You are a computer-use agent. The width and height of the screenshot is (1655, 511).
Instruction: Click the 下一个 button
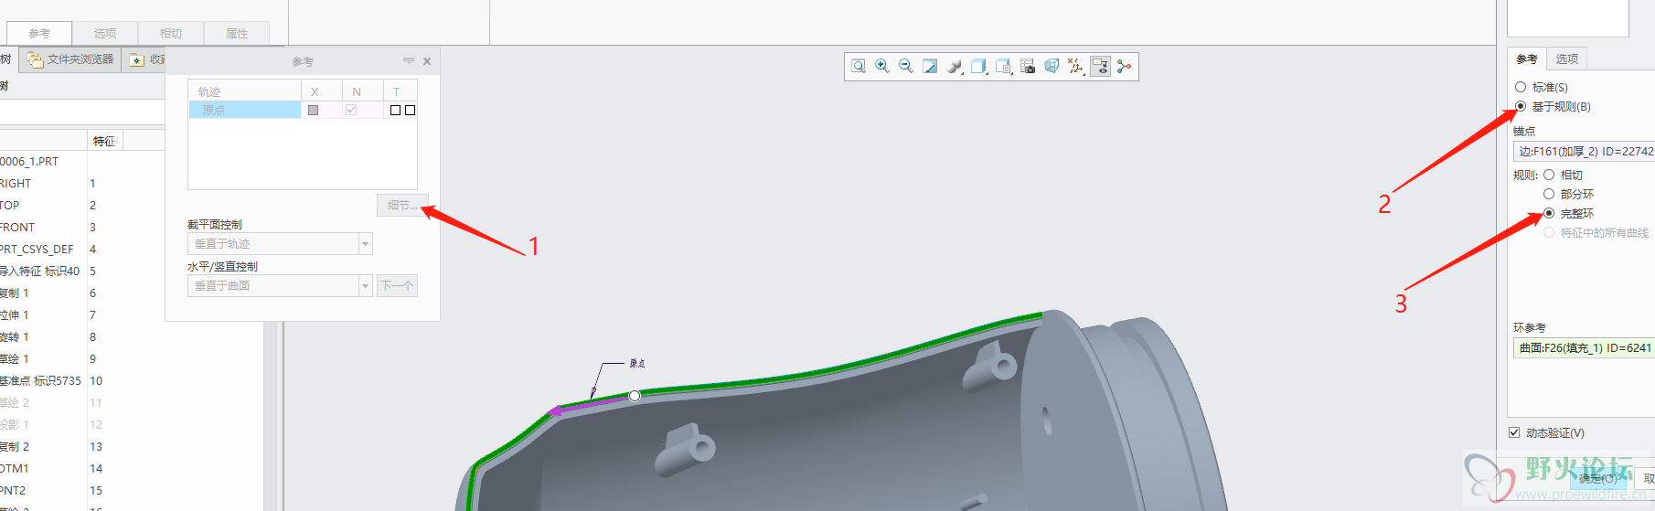(397, 286)
